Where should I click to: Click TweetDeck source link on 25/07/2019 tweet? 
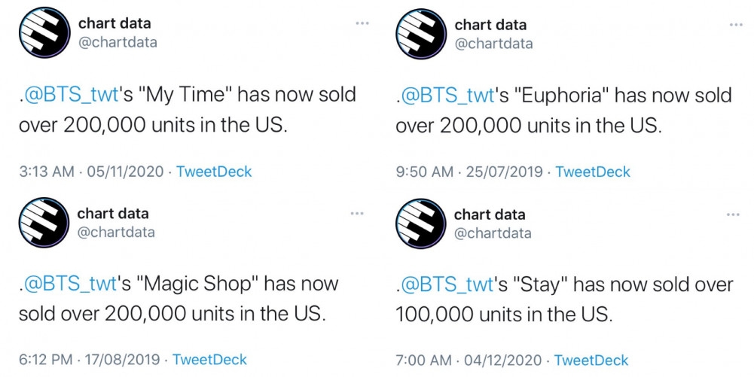click(x=593, y=172)
